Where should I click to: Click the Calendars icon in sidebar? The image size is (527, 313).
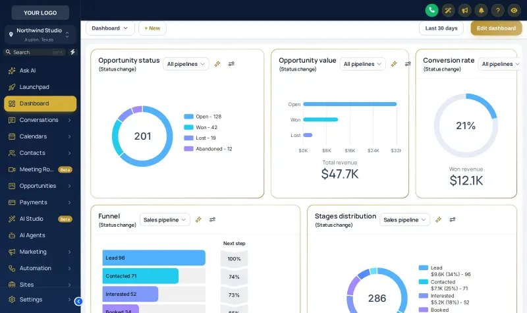(12, 136)
